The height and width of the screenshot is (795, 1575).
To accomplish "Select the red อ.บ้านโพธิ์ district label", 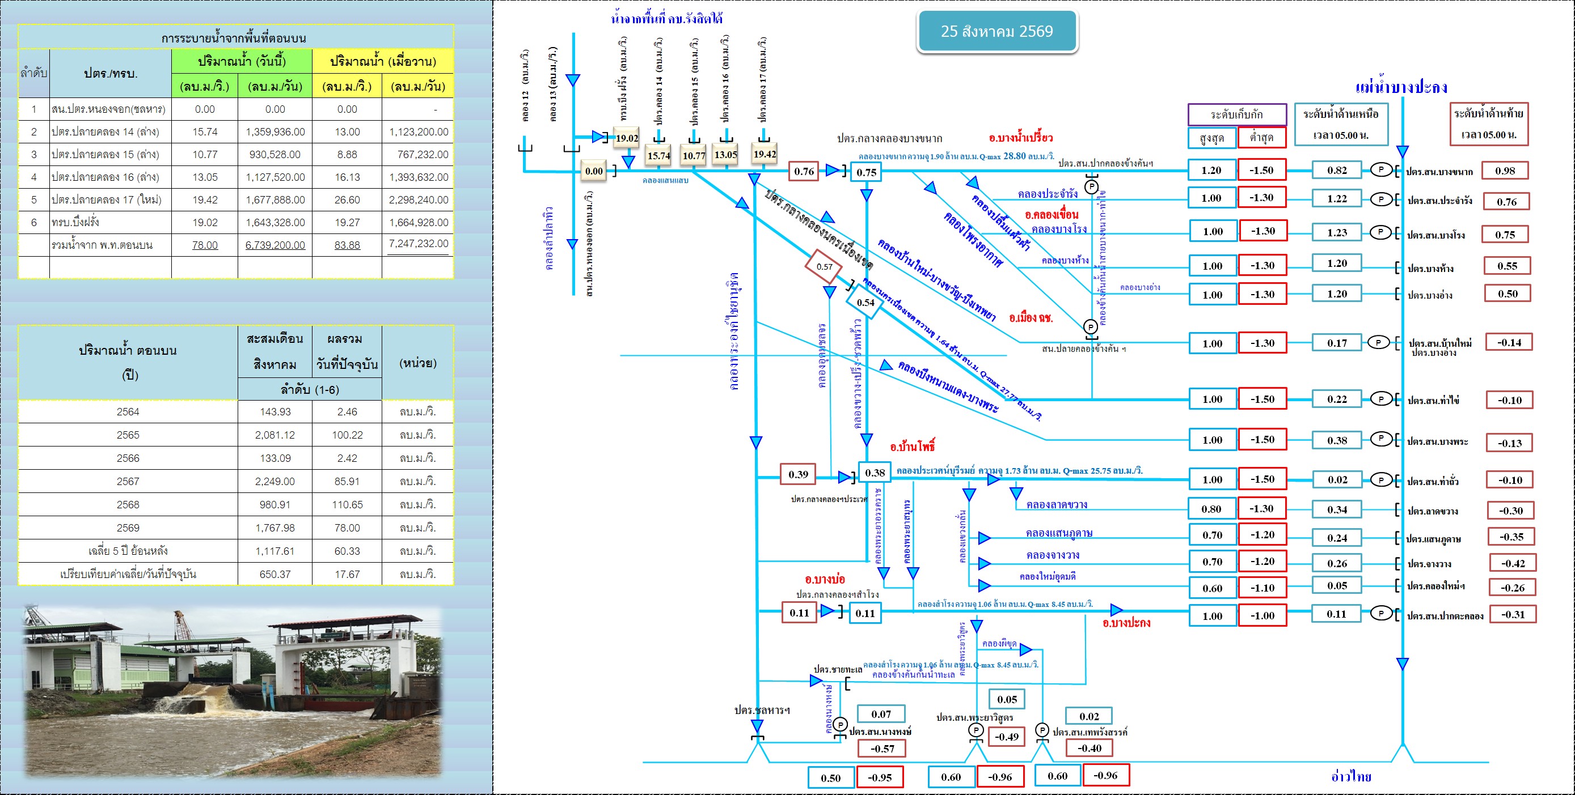I will point(912,447).
